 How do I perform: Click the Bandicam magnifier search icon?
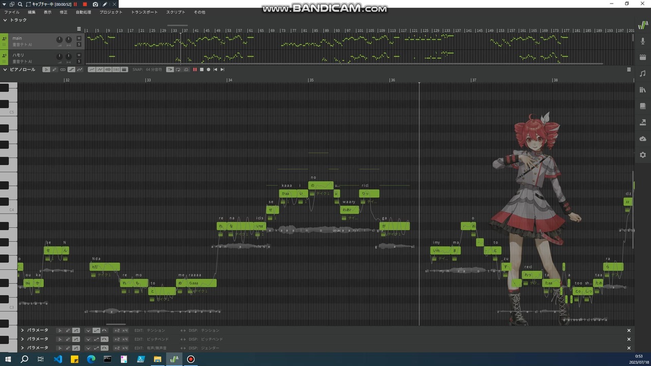pos(20,4)
